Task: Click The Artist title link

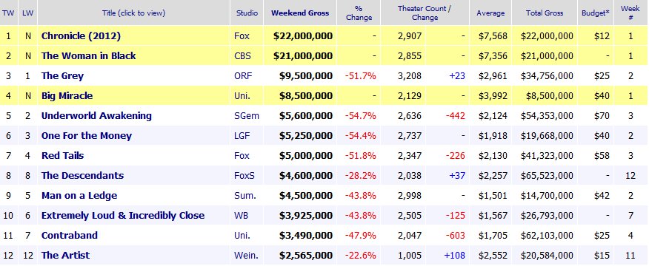Action: (65, 255)
